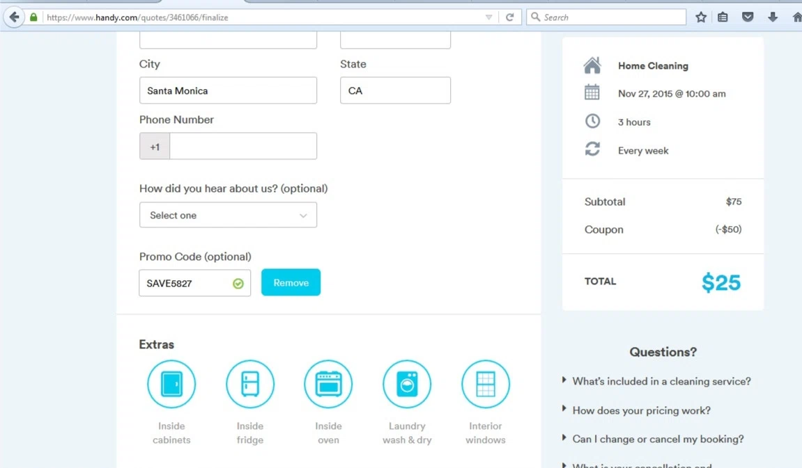Image resolution: width=802 pixels, height=468 pixels.
Task: Add the Inside fridge extra
Action: tap(250, 384)
